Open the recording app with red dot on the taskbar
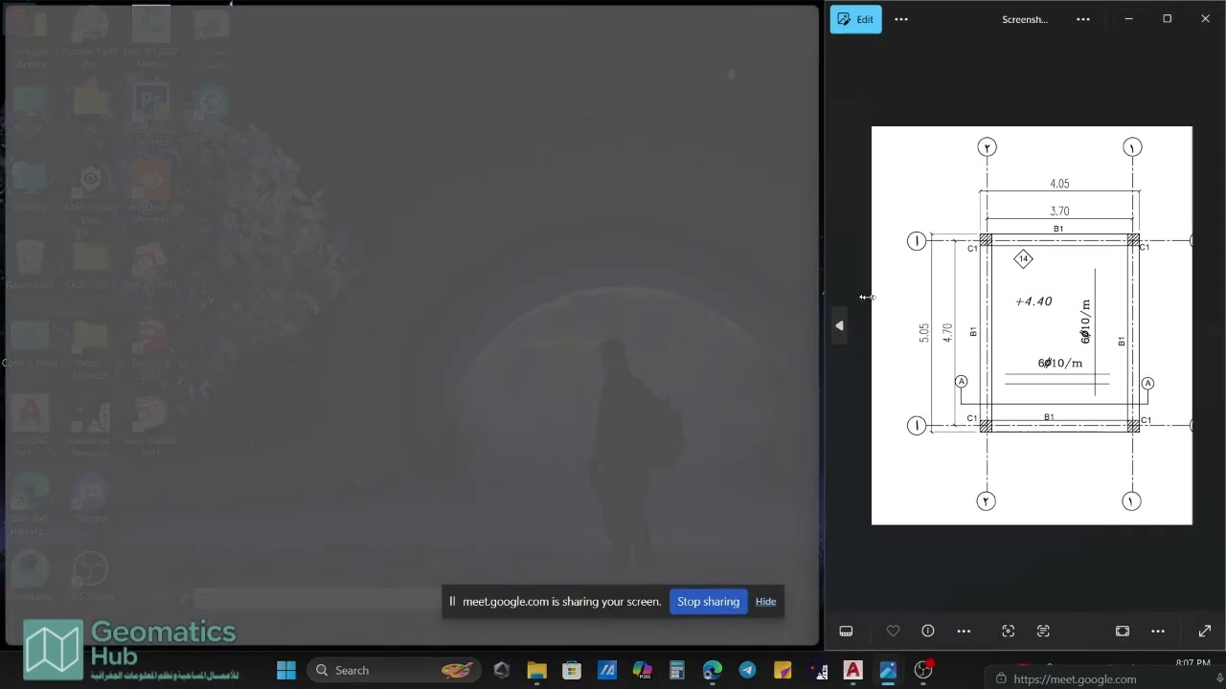This screenshot has height=689, width=1226. coord(923,670)
